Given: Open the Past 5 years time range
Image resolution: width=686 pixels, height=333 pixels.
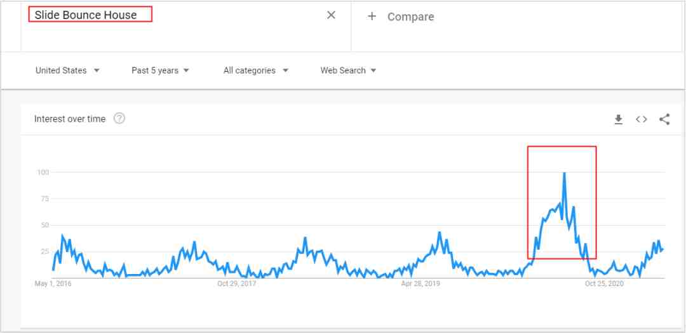Looking at the screenshot, I should (x=160, y=70).
